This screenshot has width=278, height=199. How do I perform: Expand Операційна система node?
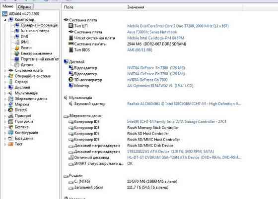5,76
